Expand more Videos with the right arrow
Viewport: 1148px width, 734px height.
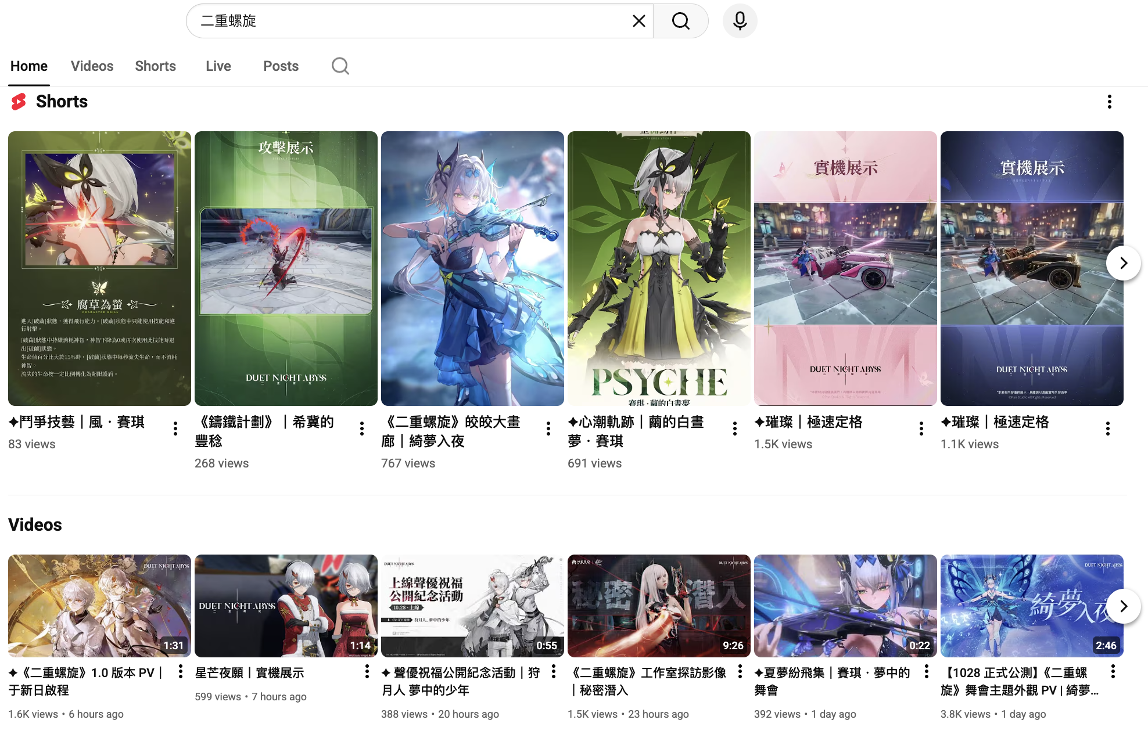1124,606
